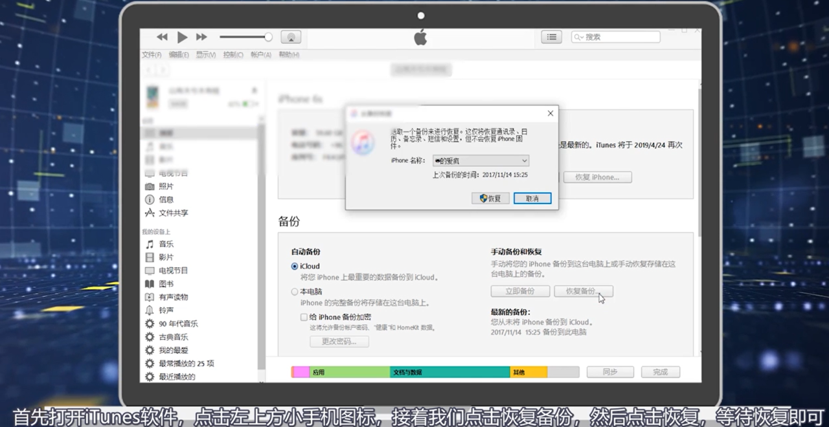This screenshot has height=427, width=829.
Task: Click the 同步 button
Action: pyautogui.click(x=609, y=372)
